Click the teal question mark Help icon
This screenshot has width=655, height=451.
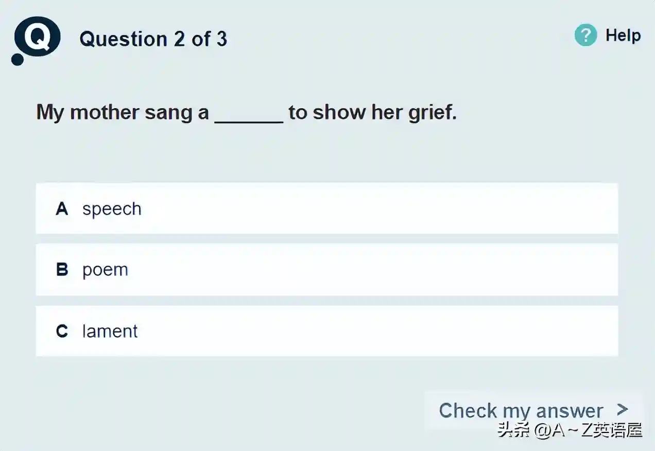[585, 36]
